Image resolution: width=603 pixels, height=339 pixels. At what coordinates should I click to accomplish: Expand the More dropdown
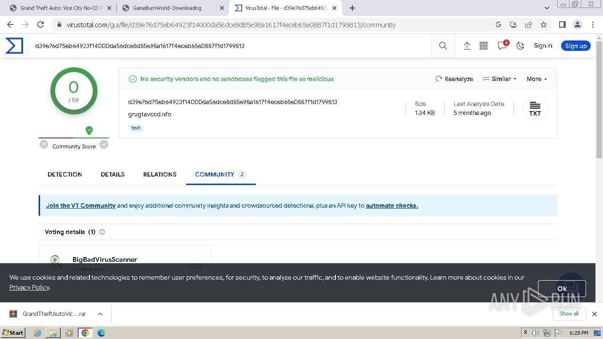pos(537,79)
